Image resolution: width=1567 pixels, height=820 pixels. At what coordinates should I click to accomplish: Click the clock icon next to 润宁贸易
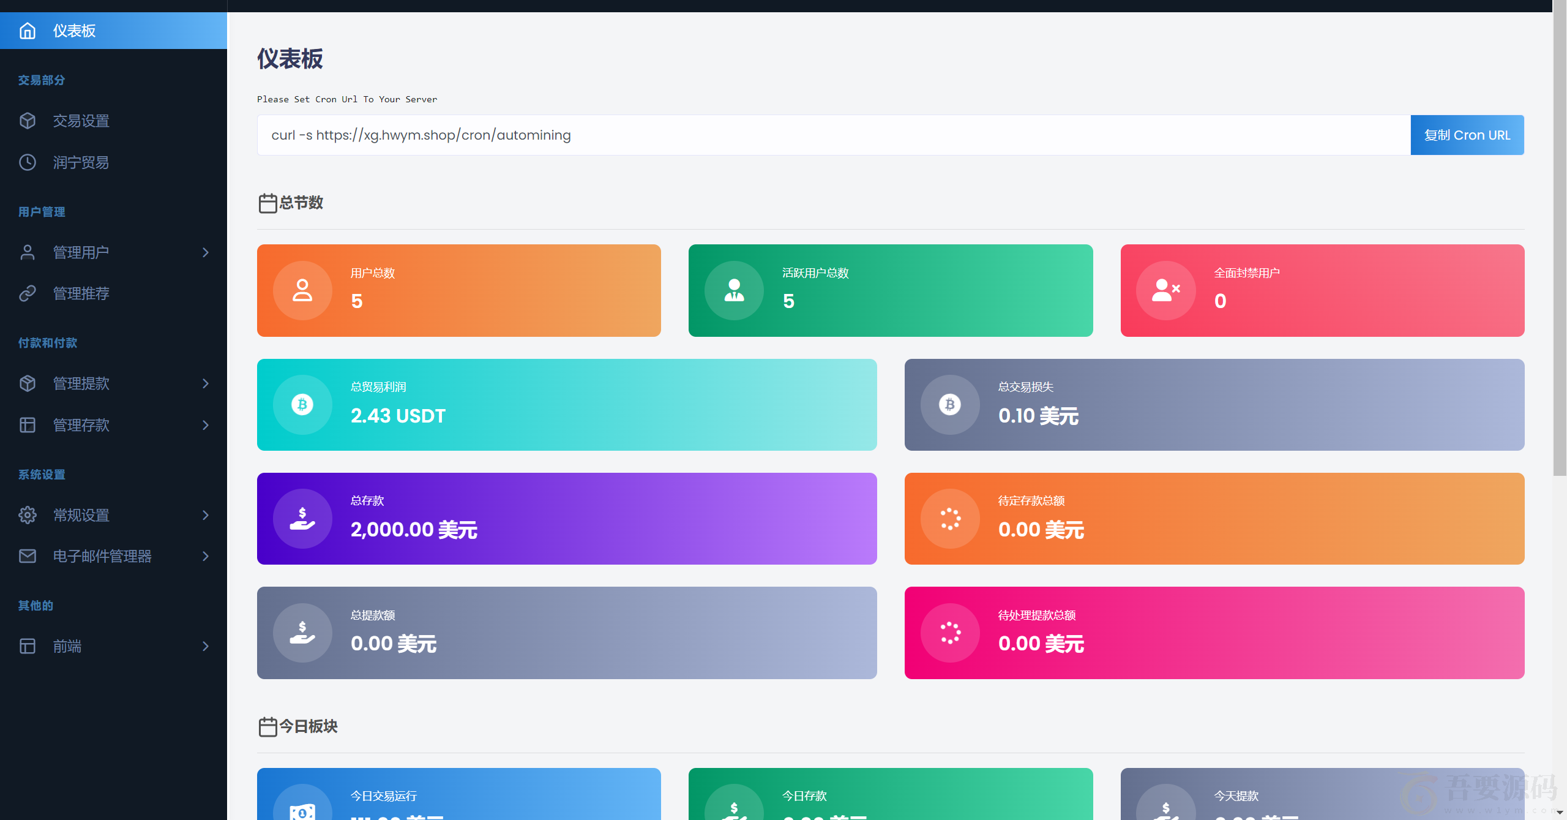[x=28, y=162]
